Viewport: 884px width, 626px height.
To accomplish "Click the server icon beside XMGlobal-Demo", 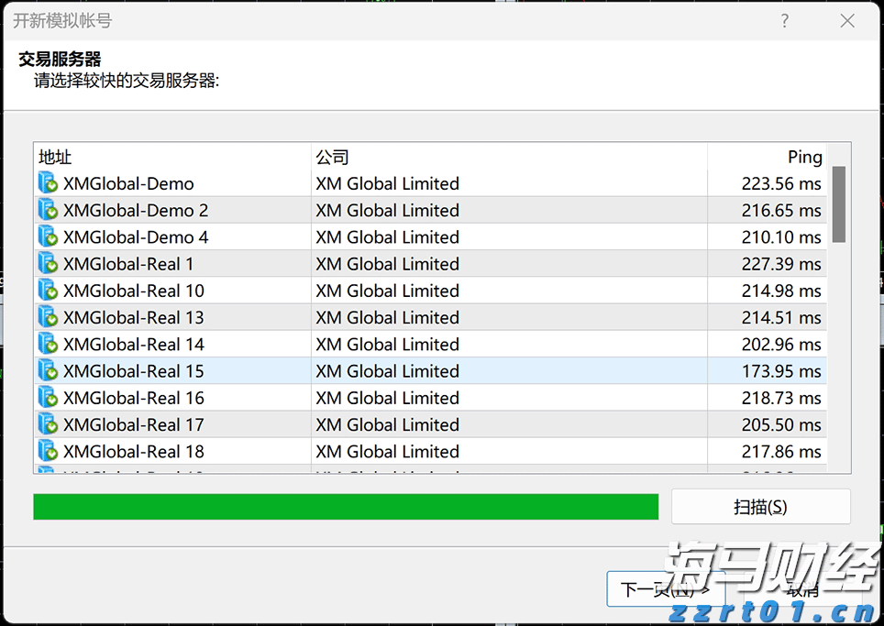I will [47, 182].
